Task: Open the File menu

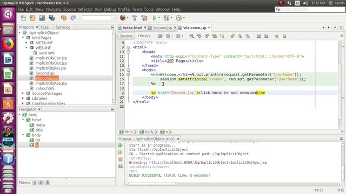Action: [x=21, y=9]
